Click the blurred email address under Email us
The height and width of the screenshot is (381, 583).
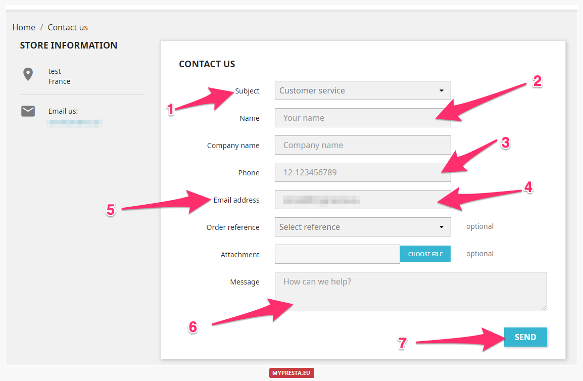click(74, 122)
